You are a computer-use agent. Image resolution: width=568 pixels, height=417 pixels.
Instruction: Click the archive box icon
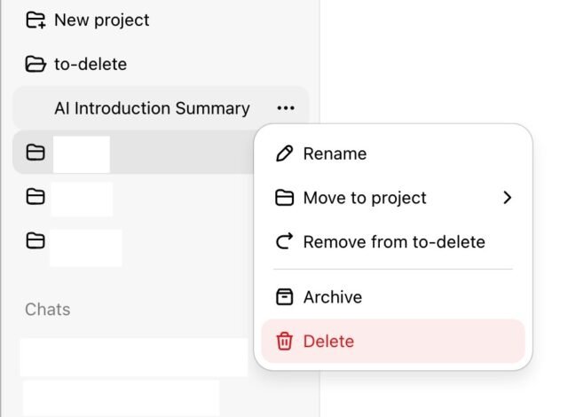coord(284,297)
